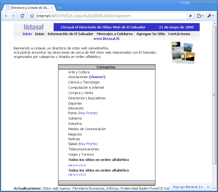Open the Noticias category
The height and width of the screenshot is (192, 218).
[74, 139]
